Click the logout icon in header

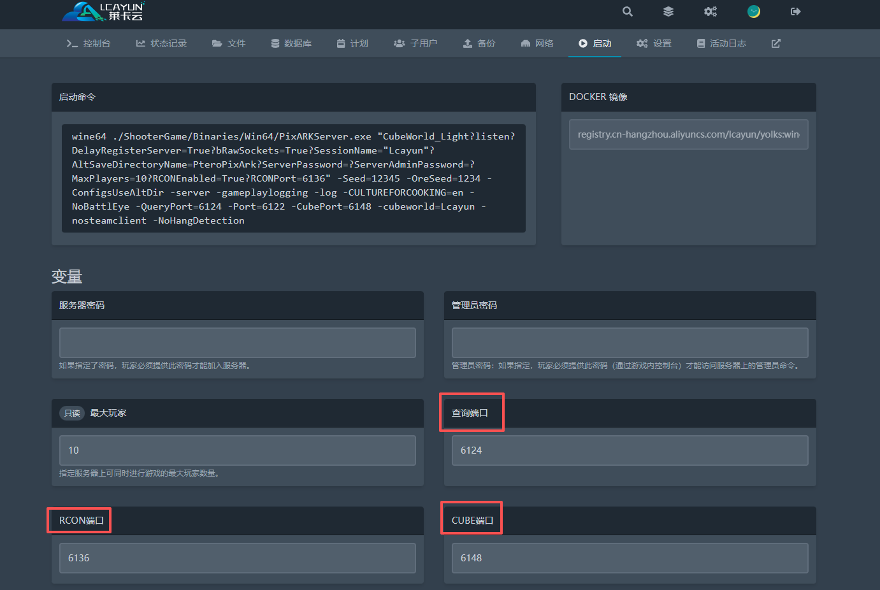click(x=795, y=11)
